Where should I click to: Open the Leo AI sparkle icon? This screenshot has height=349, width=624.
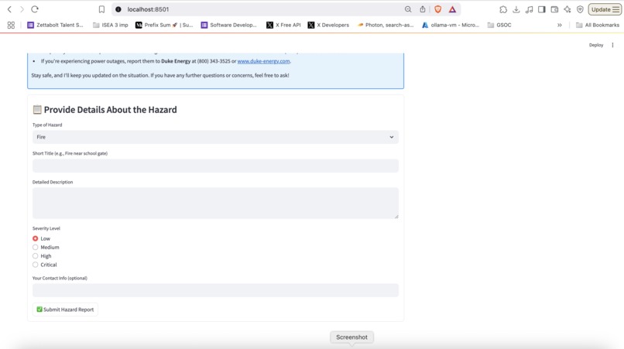point(567,9)
